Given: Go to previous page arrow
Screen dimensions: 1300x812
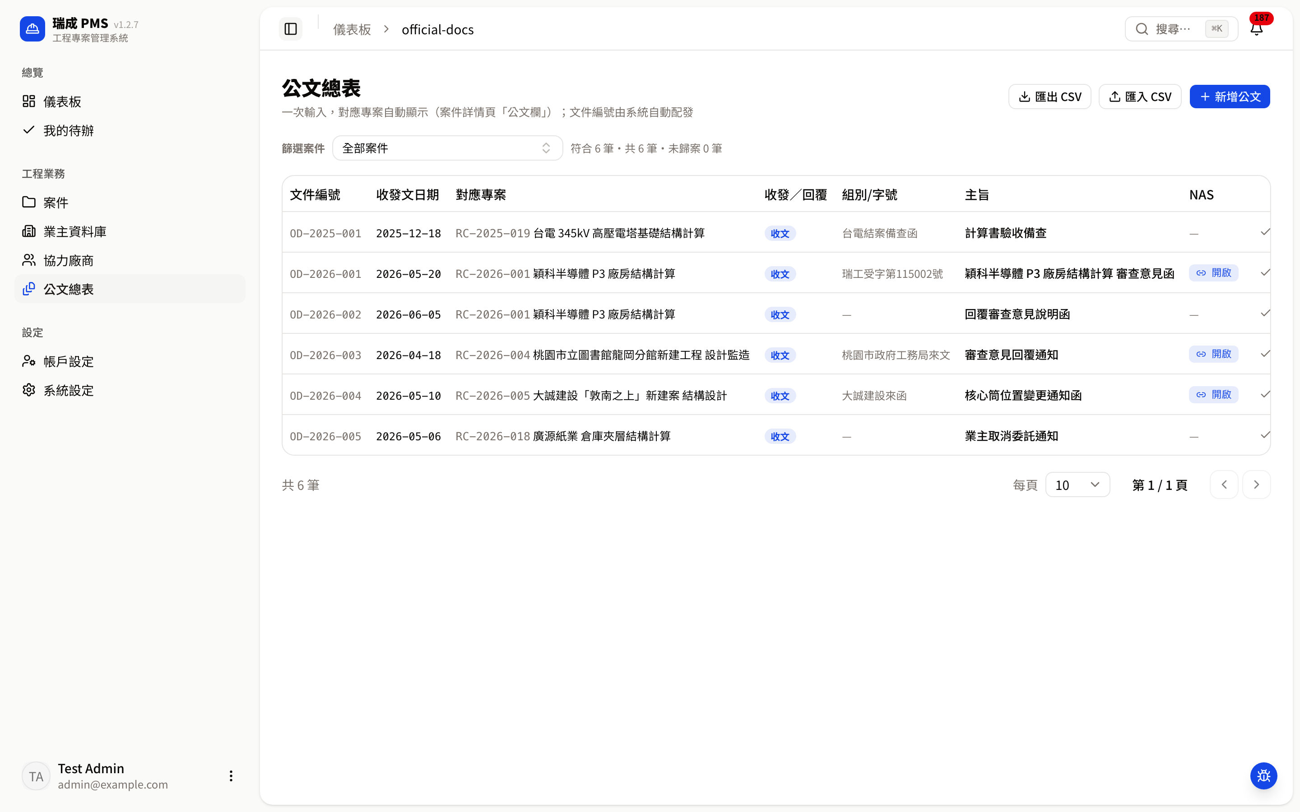Looking at the screenshot, I should click(1224, 484).
